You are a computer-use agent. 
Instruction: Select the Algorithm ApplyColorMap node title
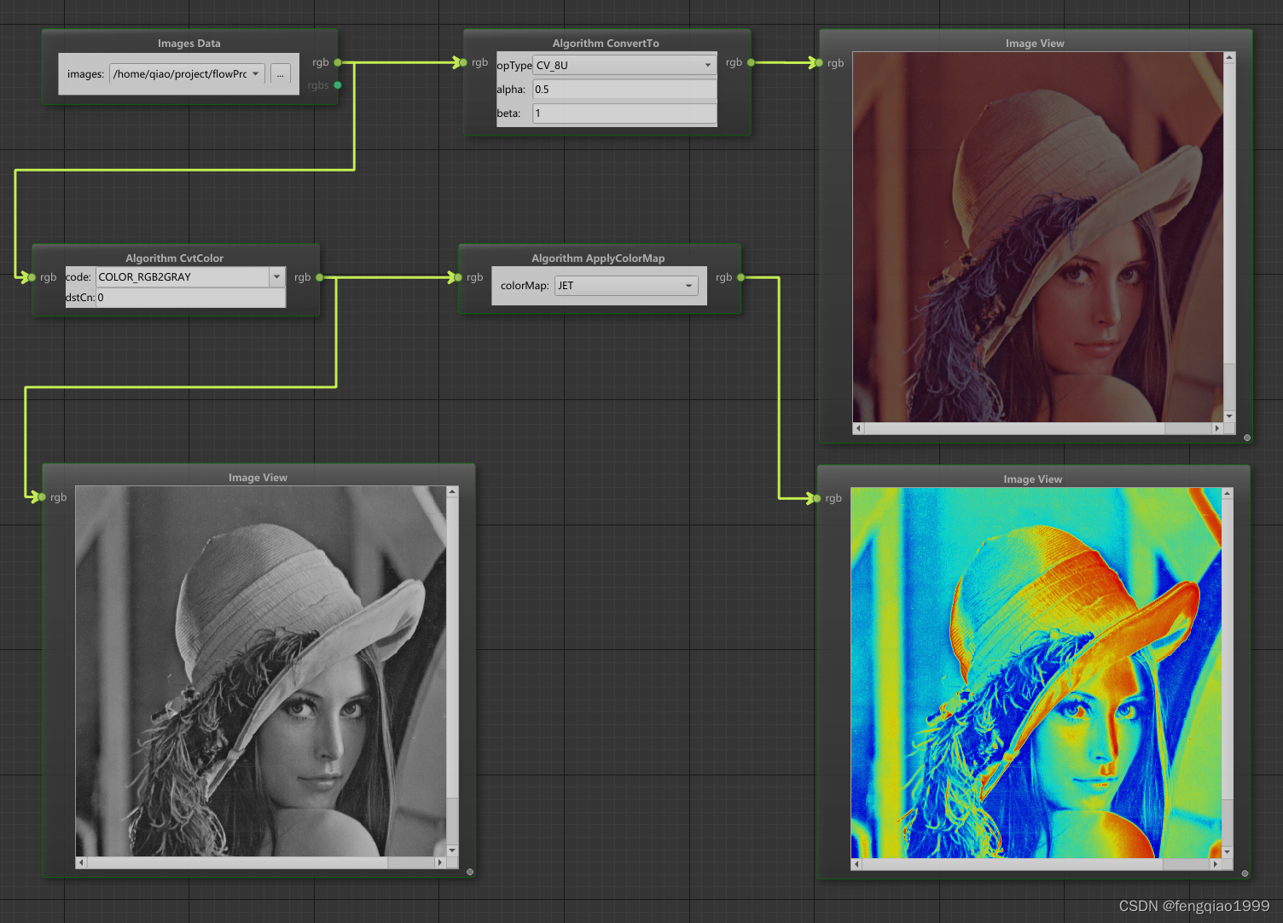[x=598, y=258]
